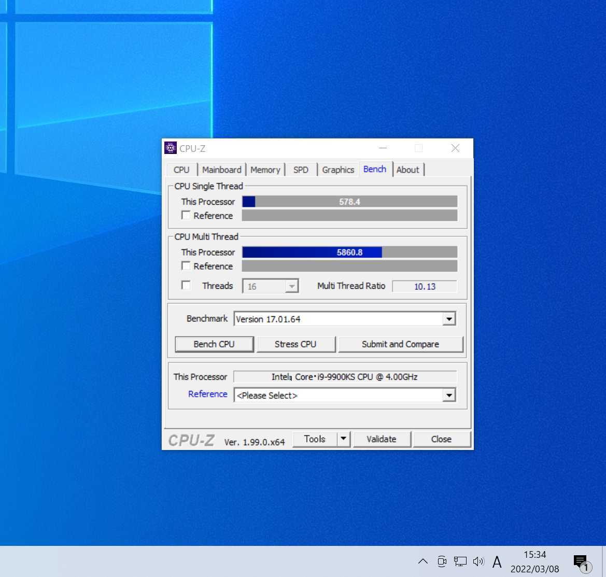
Task: Expand the Tools button dropdown arrow
Action: (343, 439)
